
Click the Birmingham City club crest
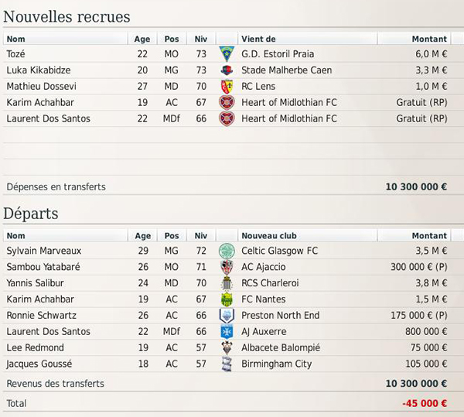[227, 364]
